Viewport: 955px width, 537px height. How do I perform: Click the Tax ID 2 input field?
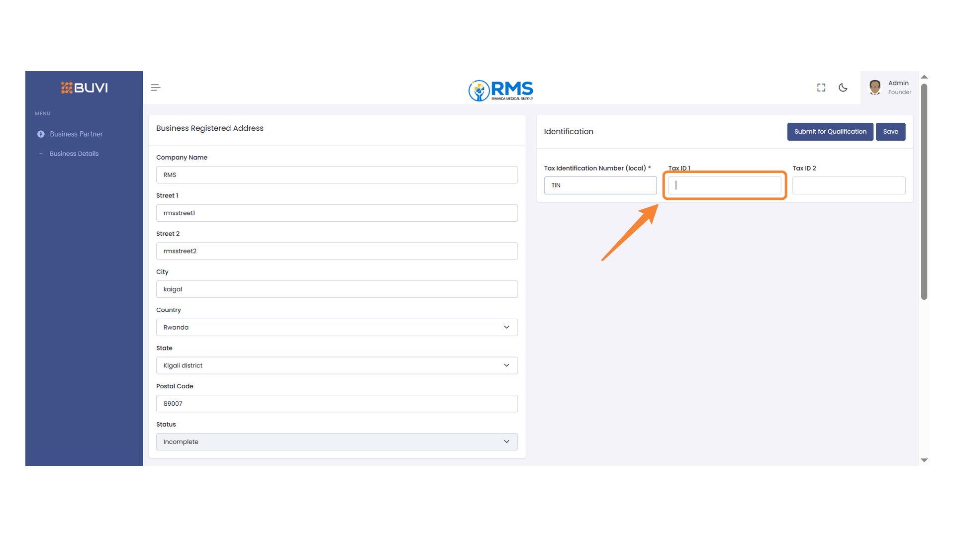coord(848,185)
